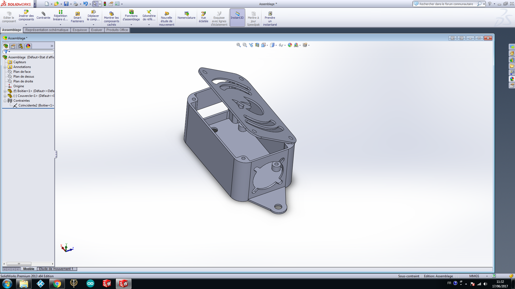
Task: Click the Options checklist icon
Action: click(x=117, y=4)
